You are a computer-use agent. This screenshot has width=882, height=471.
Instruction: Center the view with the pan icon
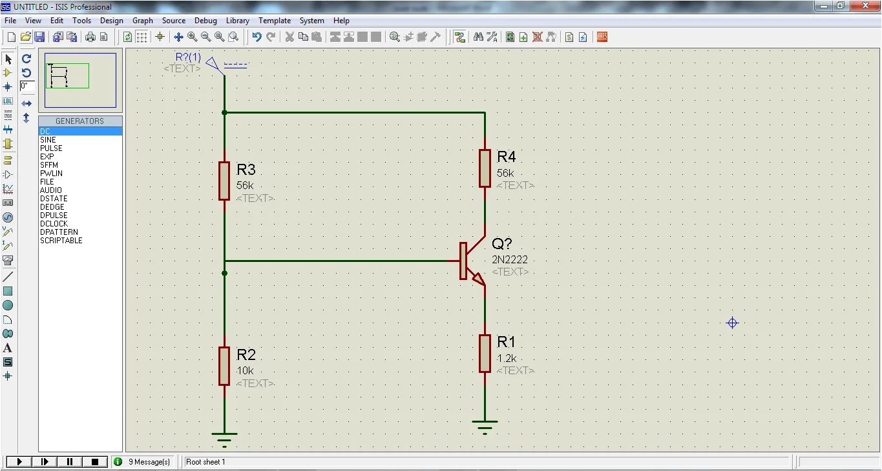[x=178, y=37]
